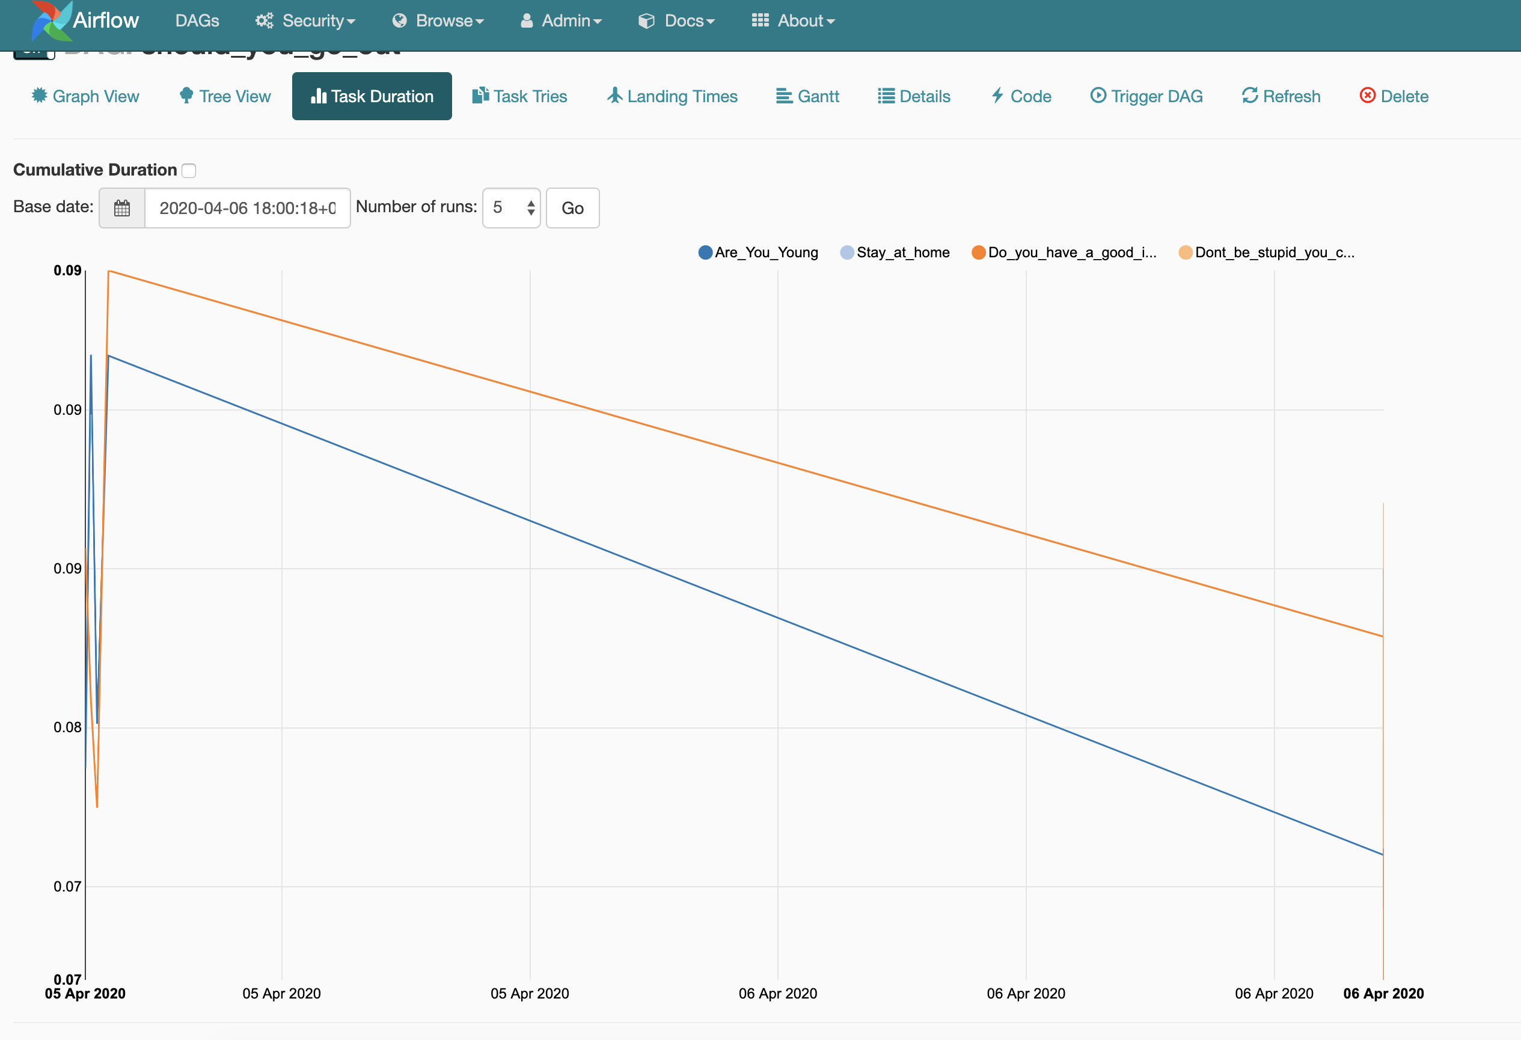1521x1040 pixels.
Task: Open the calendar date picker
Action: pos(121,207)
